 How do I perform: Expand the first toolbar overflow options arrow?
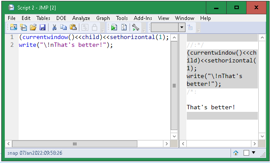[x=102, y=30]
